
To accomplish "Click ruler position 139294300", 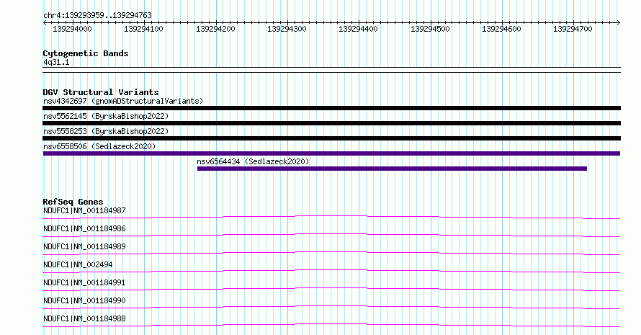I will pos(287,29).
